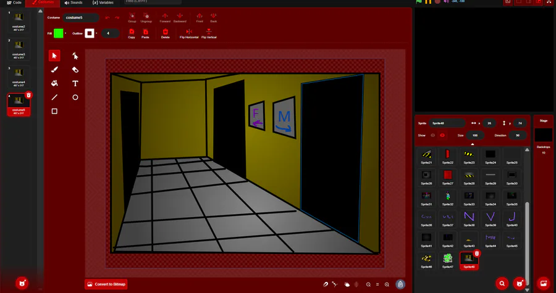Select the Circle tool
The image size is (556, 293).
click(75, 97)
